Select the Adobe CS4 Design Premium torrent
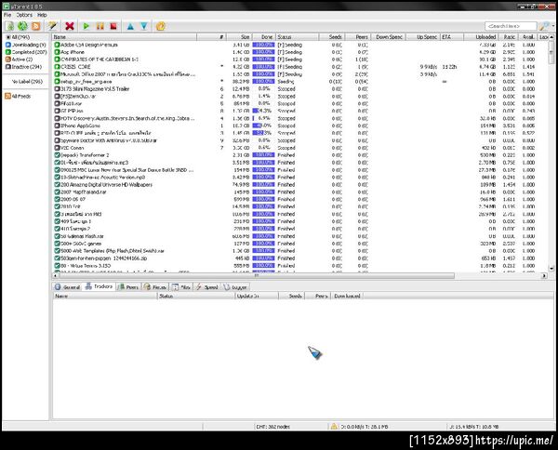The image size is (558, 450). pyautogui.click(x=299, y=45)
